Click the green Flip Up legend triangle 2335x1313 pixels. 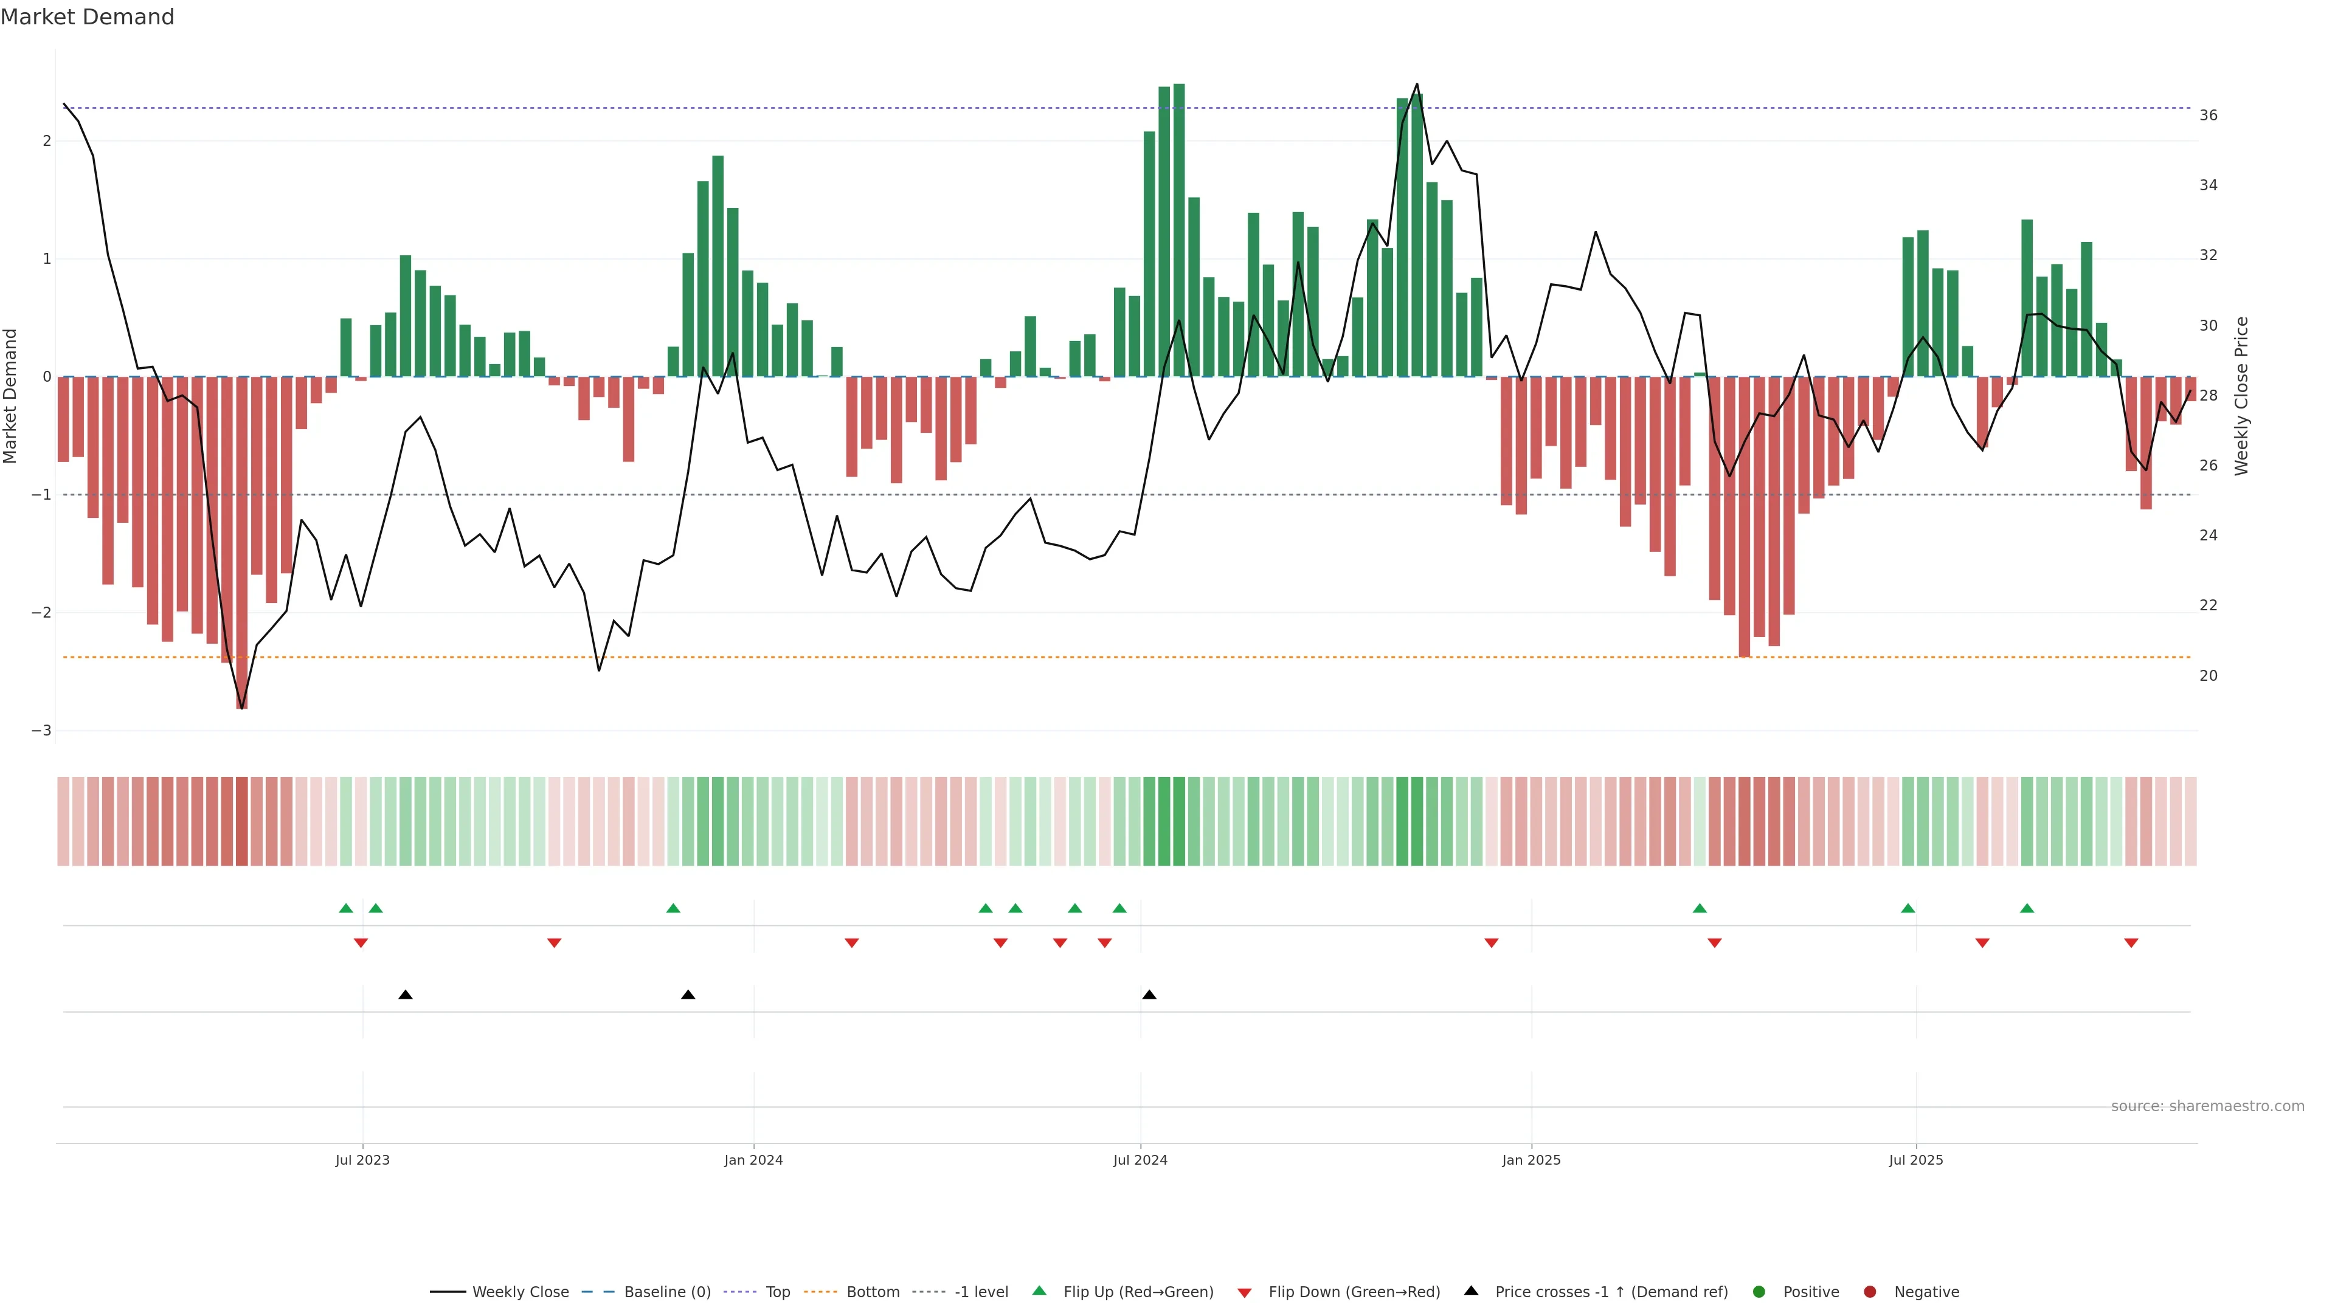tap(1040, 1291)
